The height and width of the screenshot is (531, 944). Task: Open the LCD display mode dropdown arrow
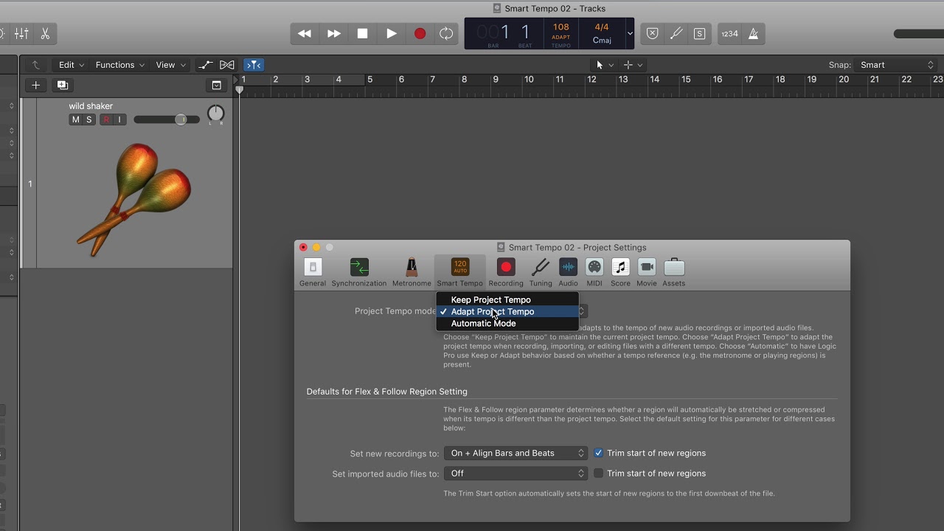pos(630,34)
